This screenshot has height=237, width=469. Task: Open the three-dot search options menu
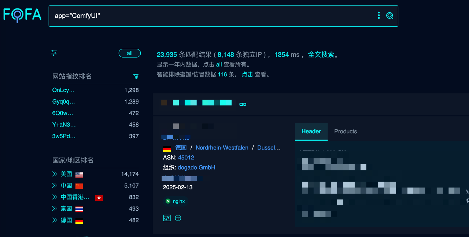(379, 15)
